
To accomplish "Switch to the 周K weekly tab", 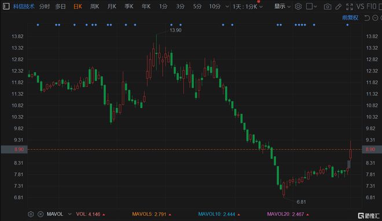I will click(x=94, y=6).
